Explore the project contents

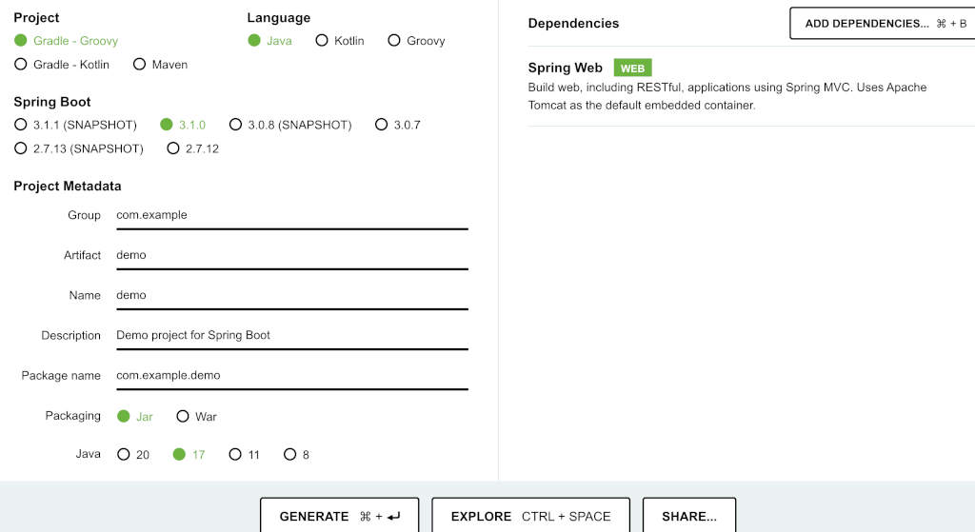click(x=531, y=516)
